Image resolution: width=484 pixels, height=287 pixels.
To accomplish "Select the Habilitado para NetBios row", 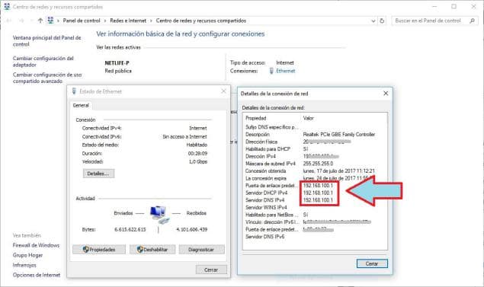I will (315, 215).
